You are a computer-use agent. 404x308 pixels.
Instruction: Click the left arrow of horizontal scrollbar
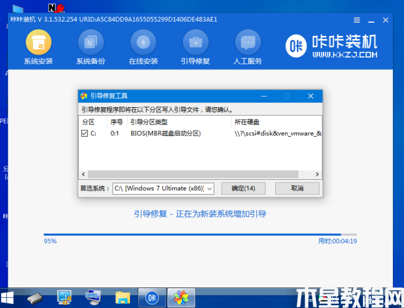pos(83,174)
